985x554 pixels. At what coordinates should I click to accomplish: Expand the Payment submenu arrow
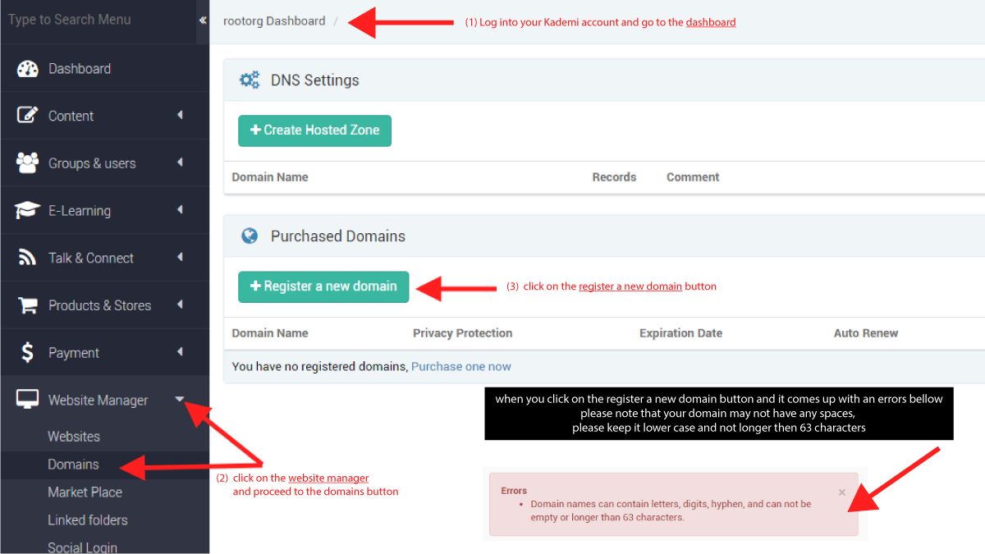click(x=180, y=352)
